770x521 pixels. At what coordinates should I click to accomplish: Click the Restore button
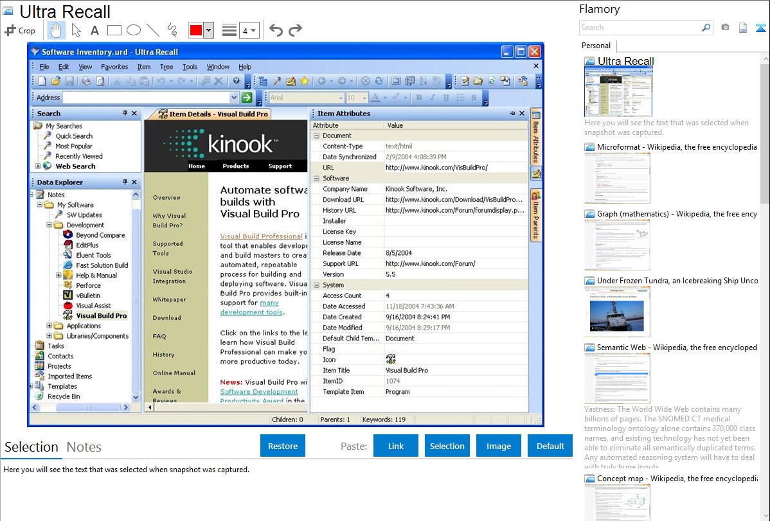[x=283, y=446]
